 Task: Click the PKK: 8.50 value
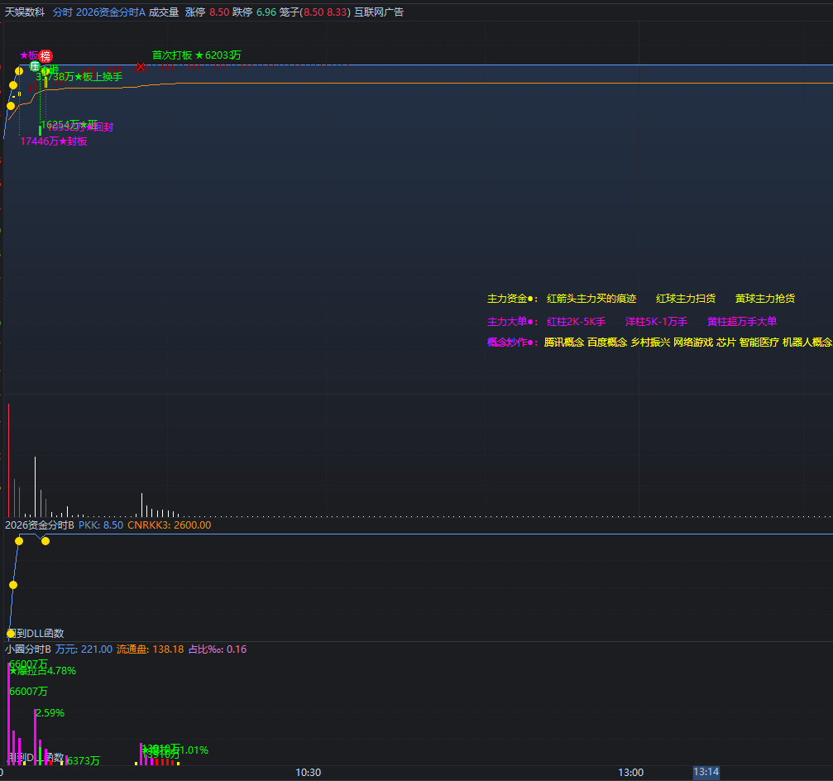(101, 525)
